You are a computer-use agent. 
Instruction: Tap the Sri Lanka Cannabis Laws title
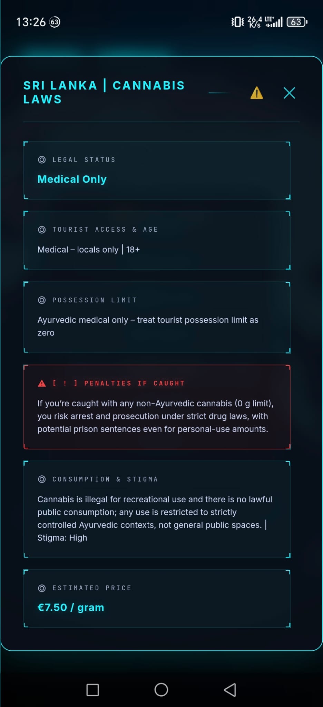click(x=104, y=92)
